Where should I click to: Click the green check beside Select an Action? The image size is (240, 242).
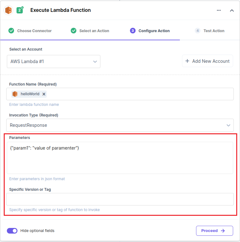tap(74, 31)
